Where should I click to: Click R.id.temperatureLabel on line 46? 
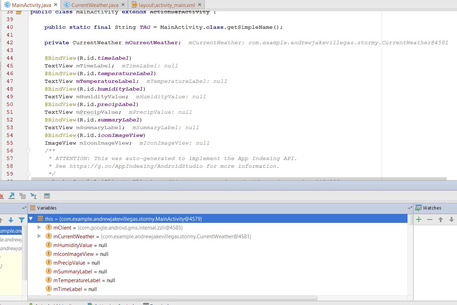pyautogui.click(x=116, y=73)
